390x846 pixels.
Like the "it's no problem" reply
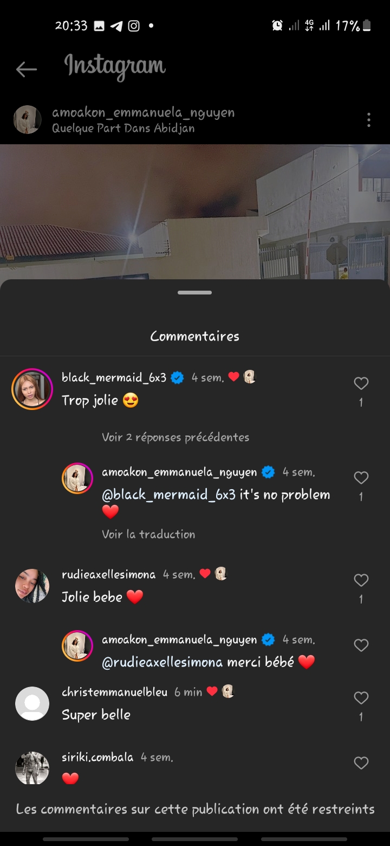click(x=361, y=478)
